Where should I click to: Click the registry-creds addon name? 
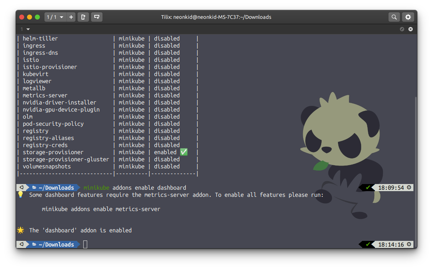pyautogui.click(x=45, y=145)
